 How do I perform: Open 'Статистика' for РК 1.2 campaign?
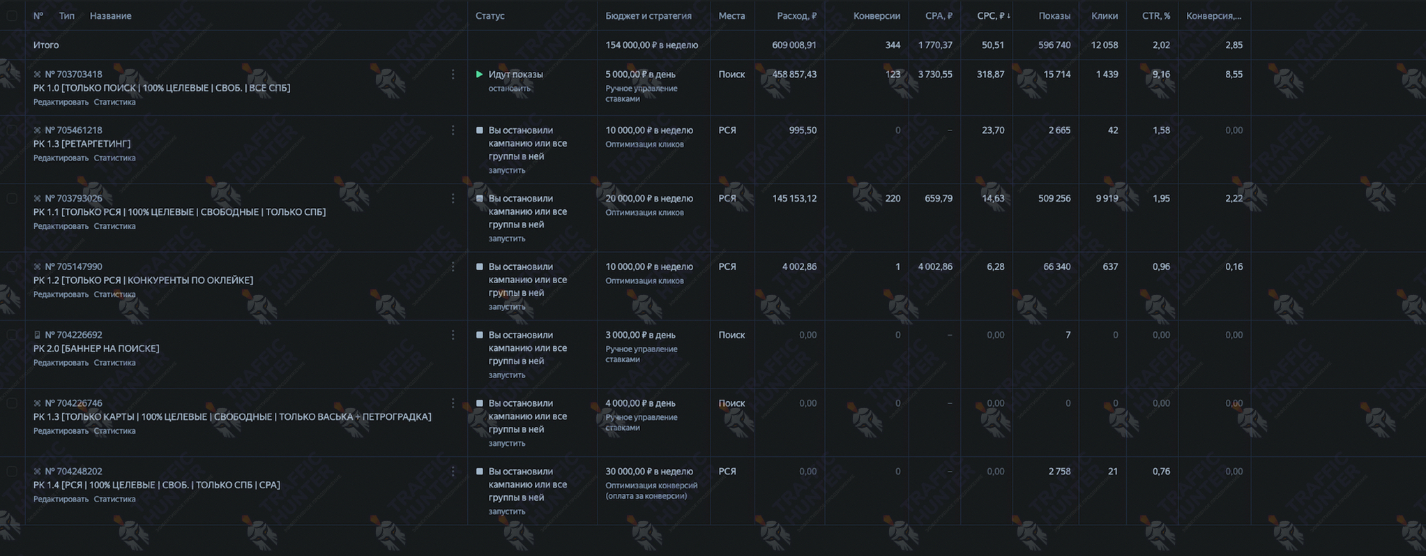click(x=114, y=294)
